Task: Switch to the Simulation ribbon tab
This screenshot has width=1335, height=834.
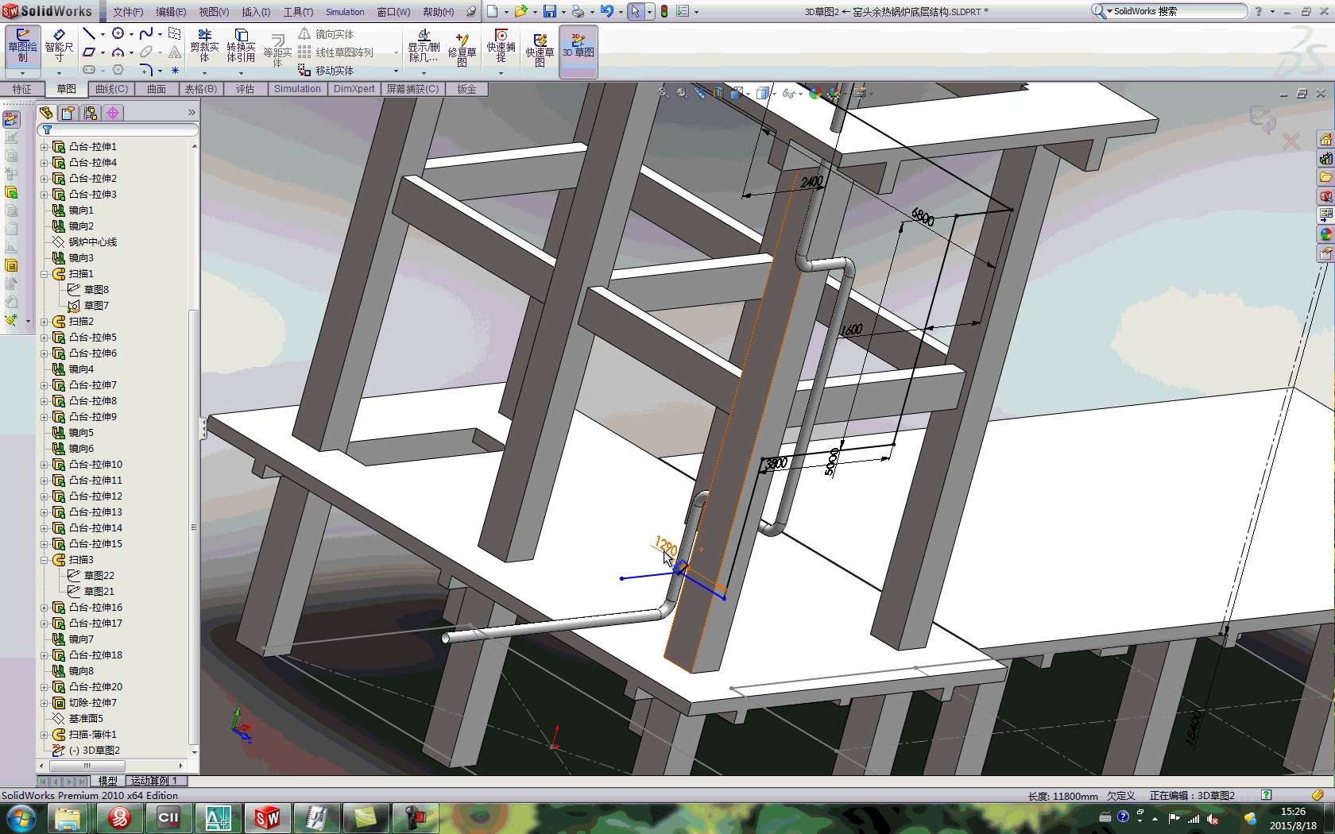Action: (297, 89)
